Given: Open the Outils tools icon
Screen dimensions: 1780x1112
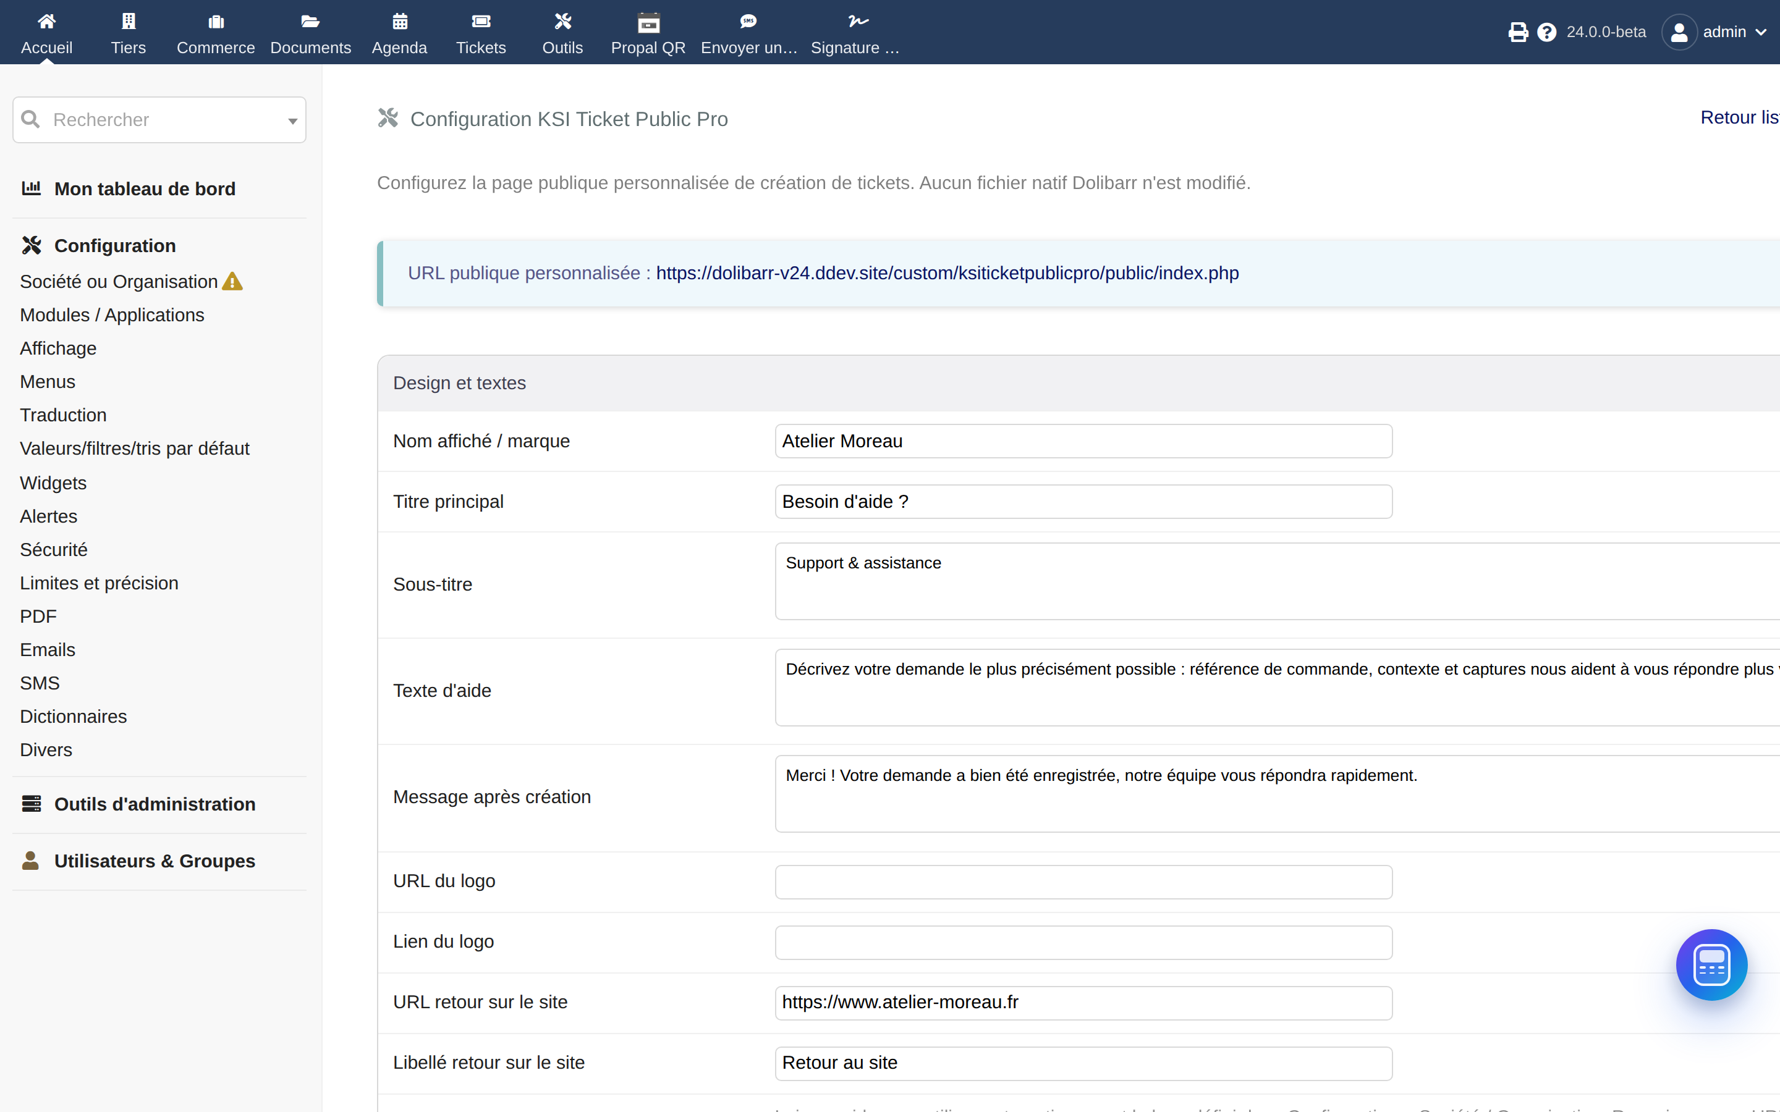Looking at the screenshot, I should coord(562,22).
